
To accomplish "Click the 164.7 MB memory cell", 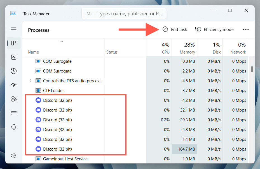I will 184,149.
